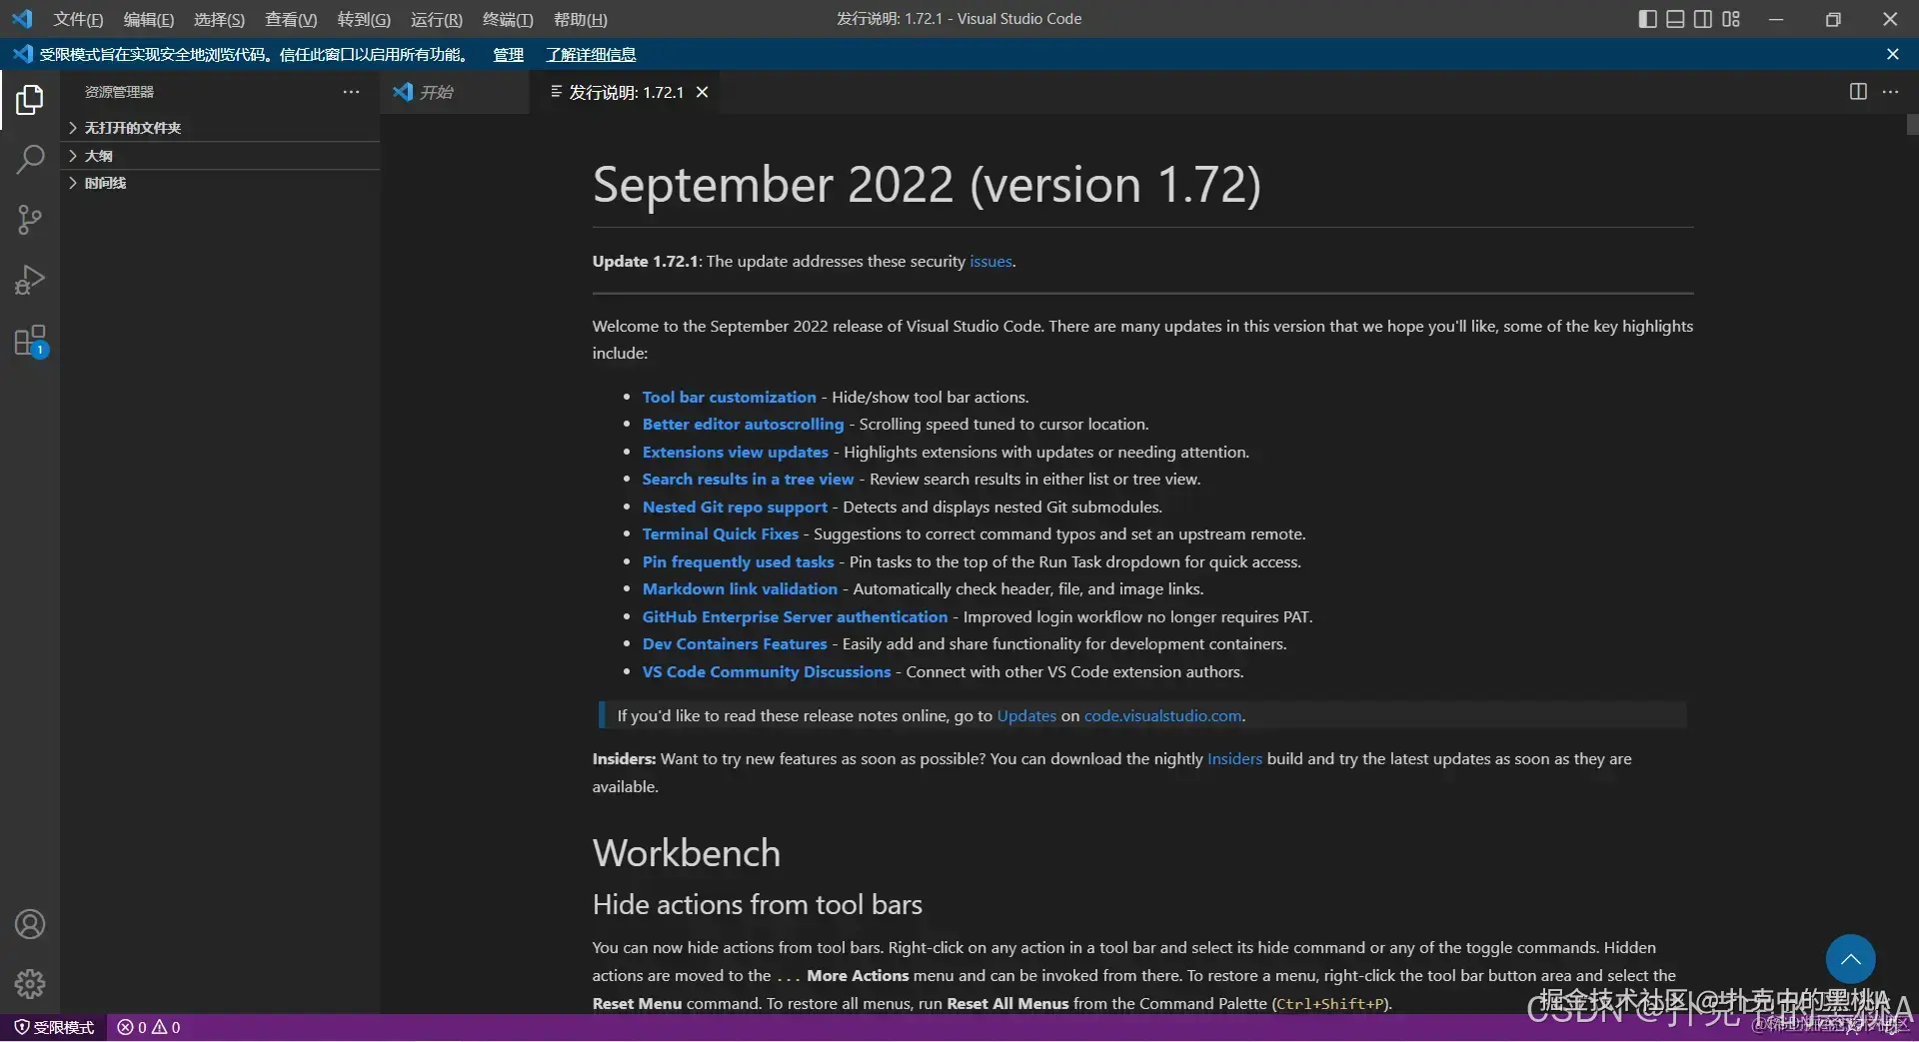Follow the Terminal Quick Fixes link
The width and height of the screenshot is (1919, 1042).
[720, 533]
